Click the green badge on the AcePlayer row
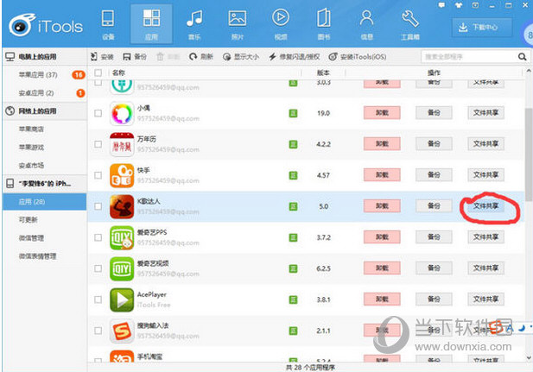 click(293, 299)
